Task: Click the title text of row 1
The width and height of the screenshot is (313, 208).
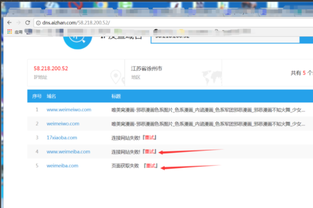Action: (208, 110)
